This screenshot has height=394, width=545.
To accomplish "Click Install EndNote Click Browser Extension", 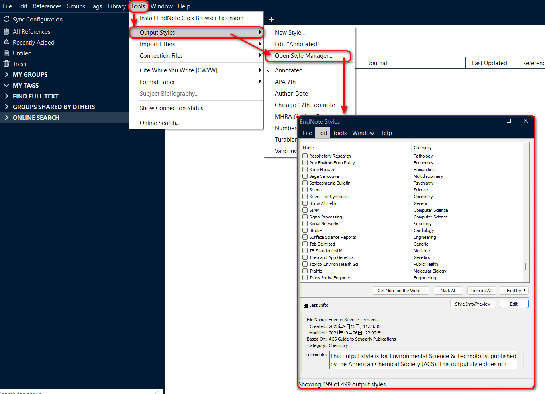I will point(192,18).
